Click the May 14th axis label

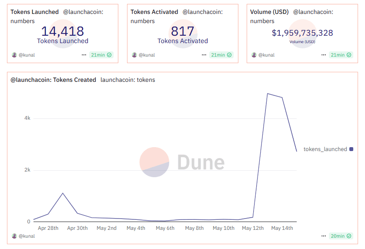coord(282,228)
